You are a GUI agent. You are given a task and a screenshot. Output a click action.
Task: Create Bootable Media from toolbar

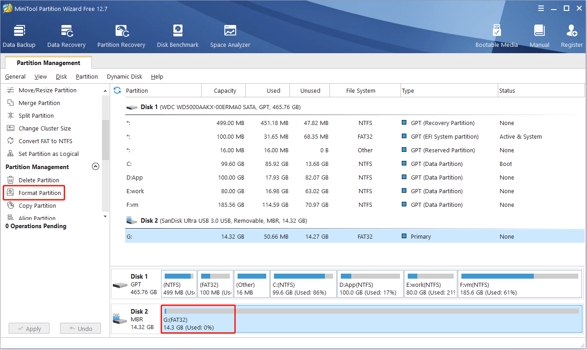(x=496, y=36)
